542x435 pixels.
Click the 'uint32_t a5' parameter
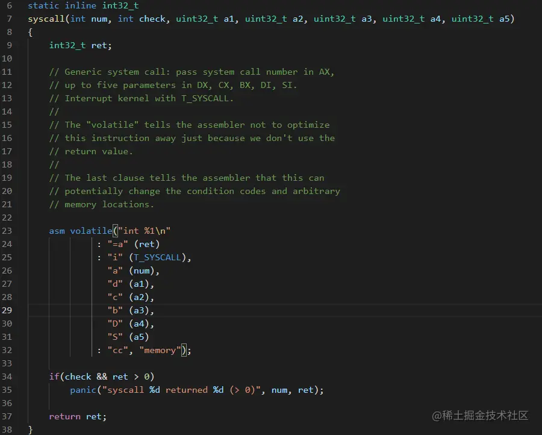(481, 19)
